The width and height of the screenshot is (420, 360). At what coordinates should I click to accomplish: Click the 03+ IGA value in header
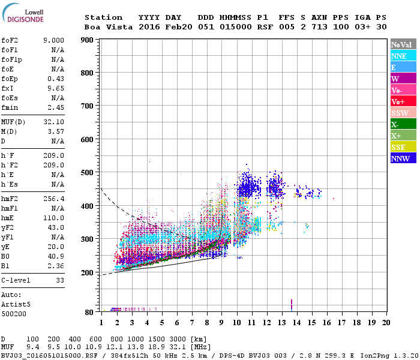[x=362, y=27]
